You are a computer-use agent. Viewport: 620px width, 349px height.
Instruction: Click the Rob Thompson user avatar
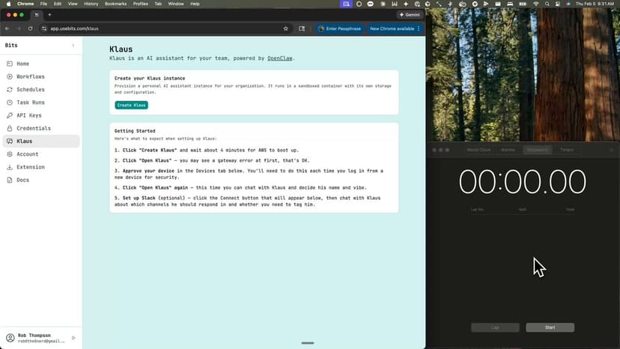point(10,338)
